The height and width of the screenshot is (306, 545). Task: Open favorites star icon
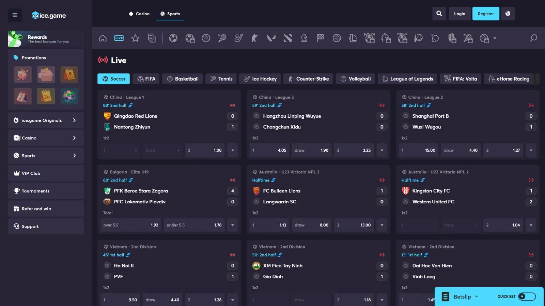(135, 38)
